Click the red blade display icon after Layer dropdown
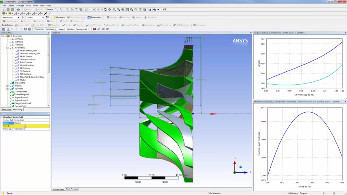The width and height of the screenshot is (347, 195). (x=94, y=29)
